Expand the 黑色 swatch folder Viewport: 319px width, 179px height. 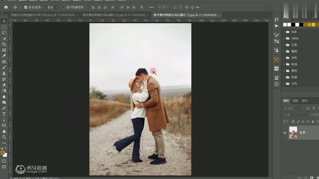coord(284,71)
